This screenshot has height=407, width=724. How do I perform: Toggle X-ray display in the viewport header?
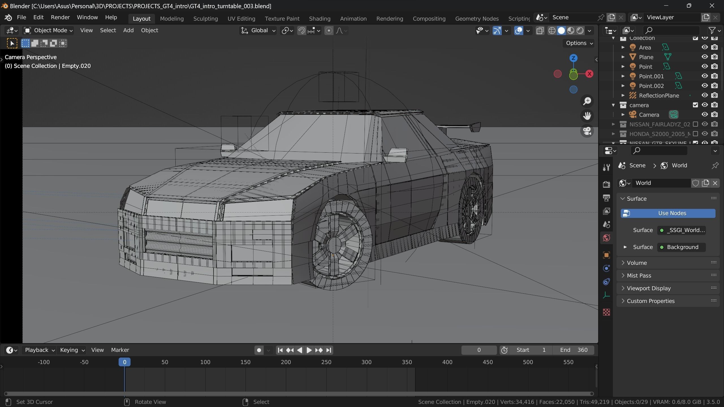(540, 31)
